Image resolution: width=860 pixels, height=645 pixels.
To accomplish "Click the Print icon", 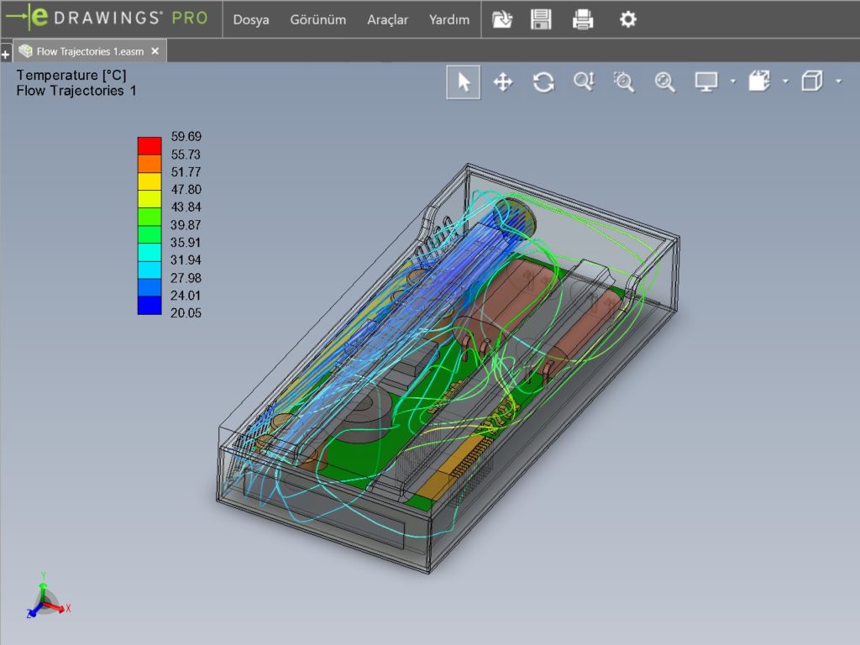I will tap(583, 19).
